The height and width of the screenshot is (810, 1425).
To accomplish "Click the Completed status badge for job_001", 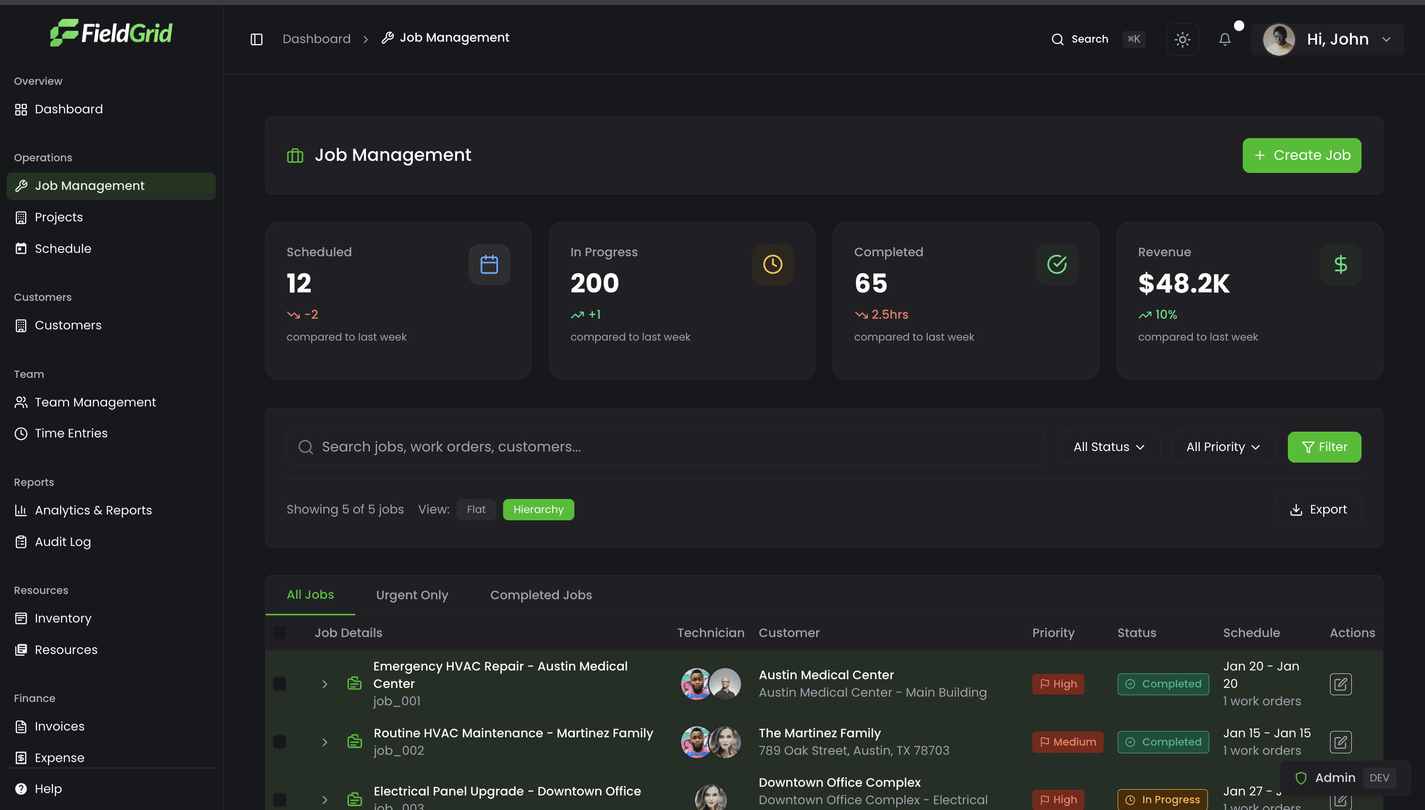I will [x=1163, y=684].
